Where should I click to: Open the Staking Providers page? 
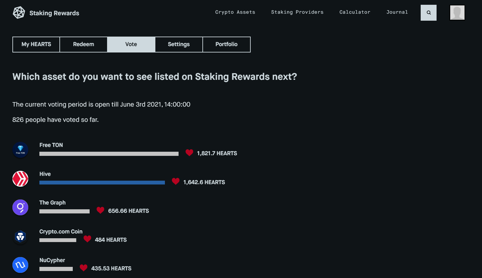click(297, 12)
